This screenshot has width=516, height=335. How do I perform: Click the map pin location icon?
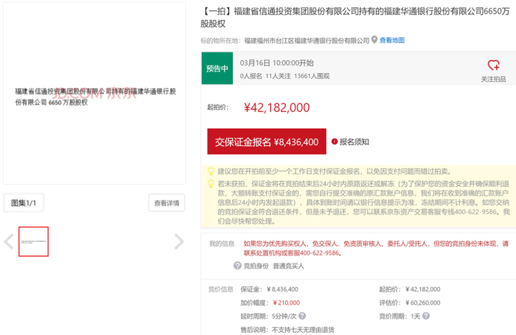tap(374, 40)
